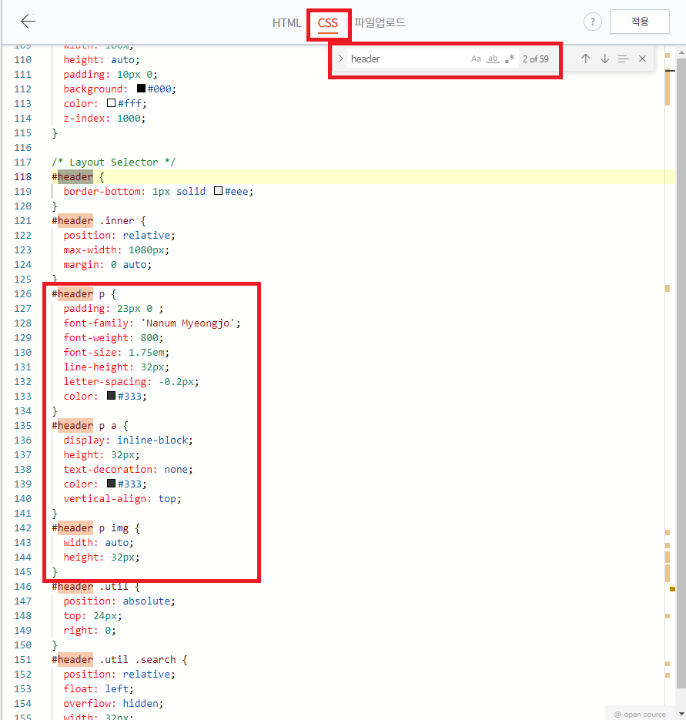Viewport: 686px width, 720px height.
Task: Click the '#header p img {' selector
Action: [x=96, y=528]
